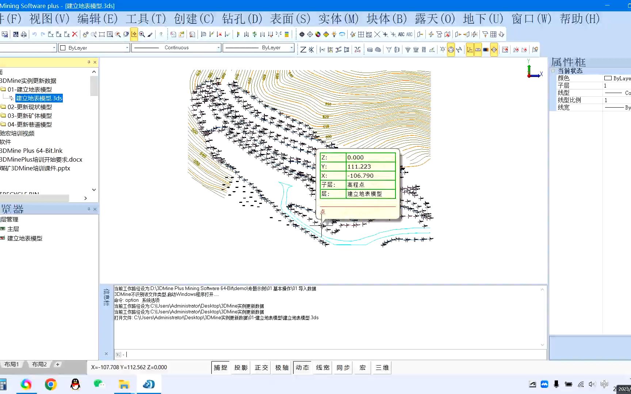Open the layer name dropdown at left
Viewport: 631px width, 394px height.
pyautogui.click(x=28, y=48)
